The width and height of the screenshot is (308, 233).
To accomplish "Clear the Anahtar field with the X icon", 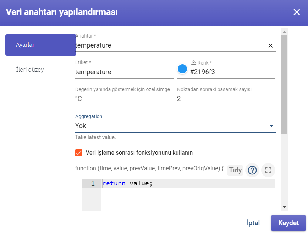I will (270, 45).
